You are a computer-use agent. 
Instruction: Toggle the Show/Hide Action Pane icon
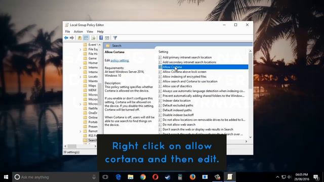107,38
